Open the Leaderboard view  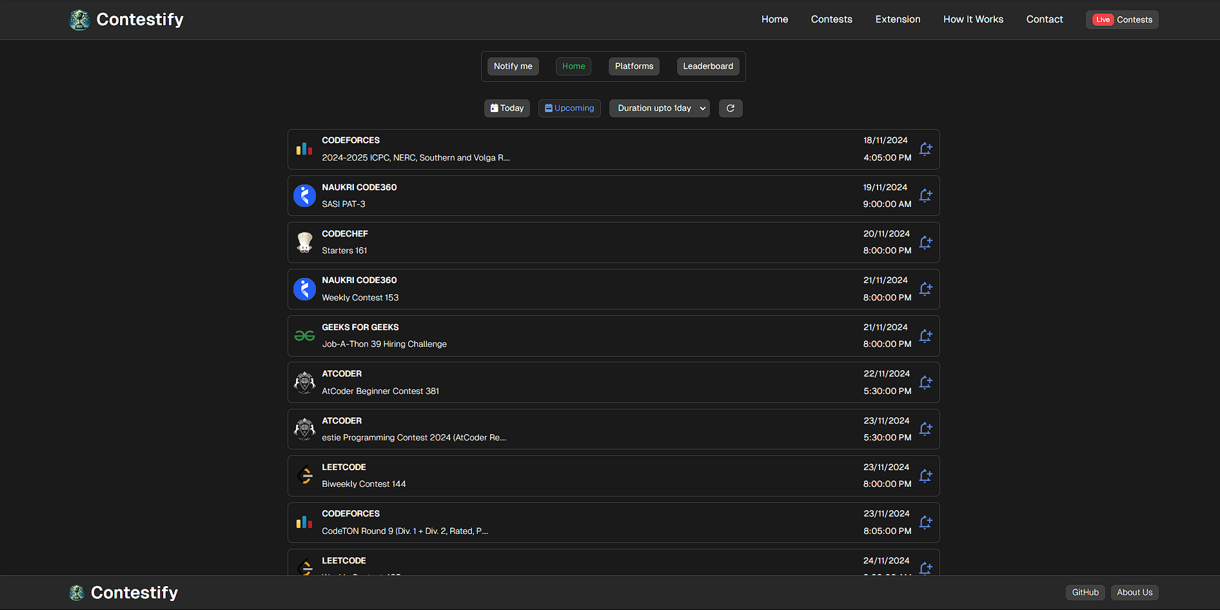pyautogui.click(x=707, y=66)
